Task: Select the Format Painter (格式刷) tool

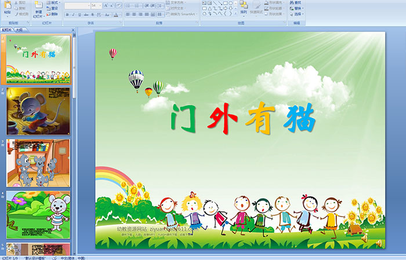Action: pos(21,14)
